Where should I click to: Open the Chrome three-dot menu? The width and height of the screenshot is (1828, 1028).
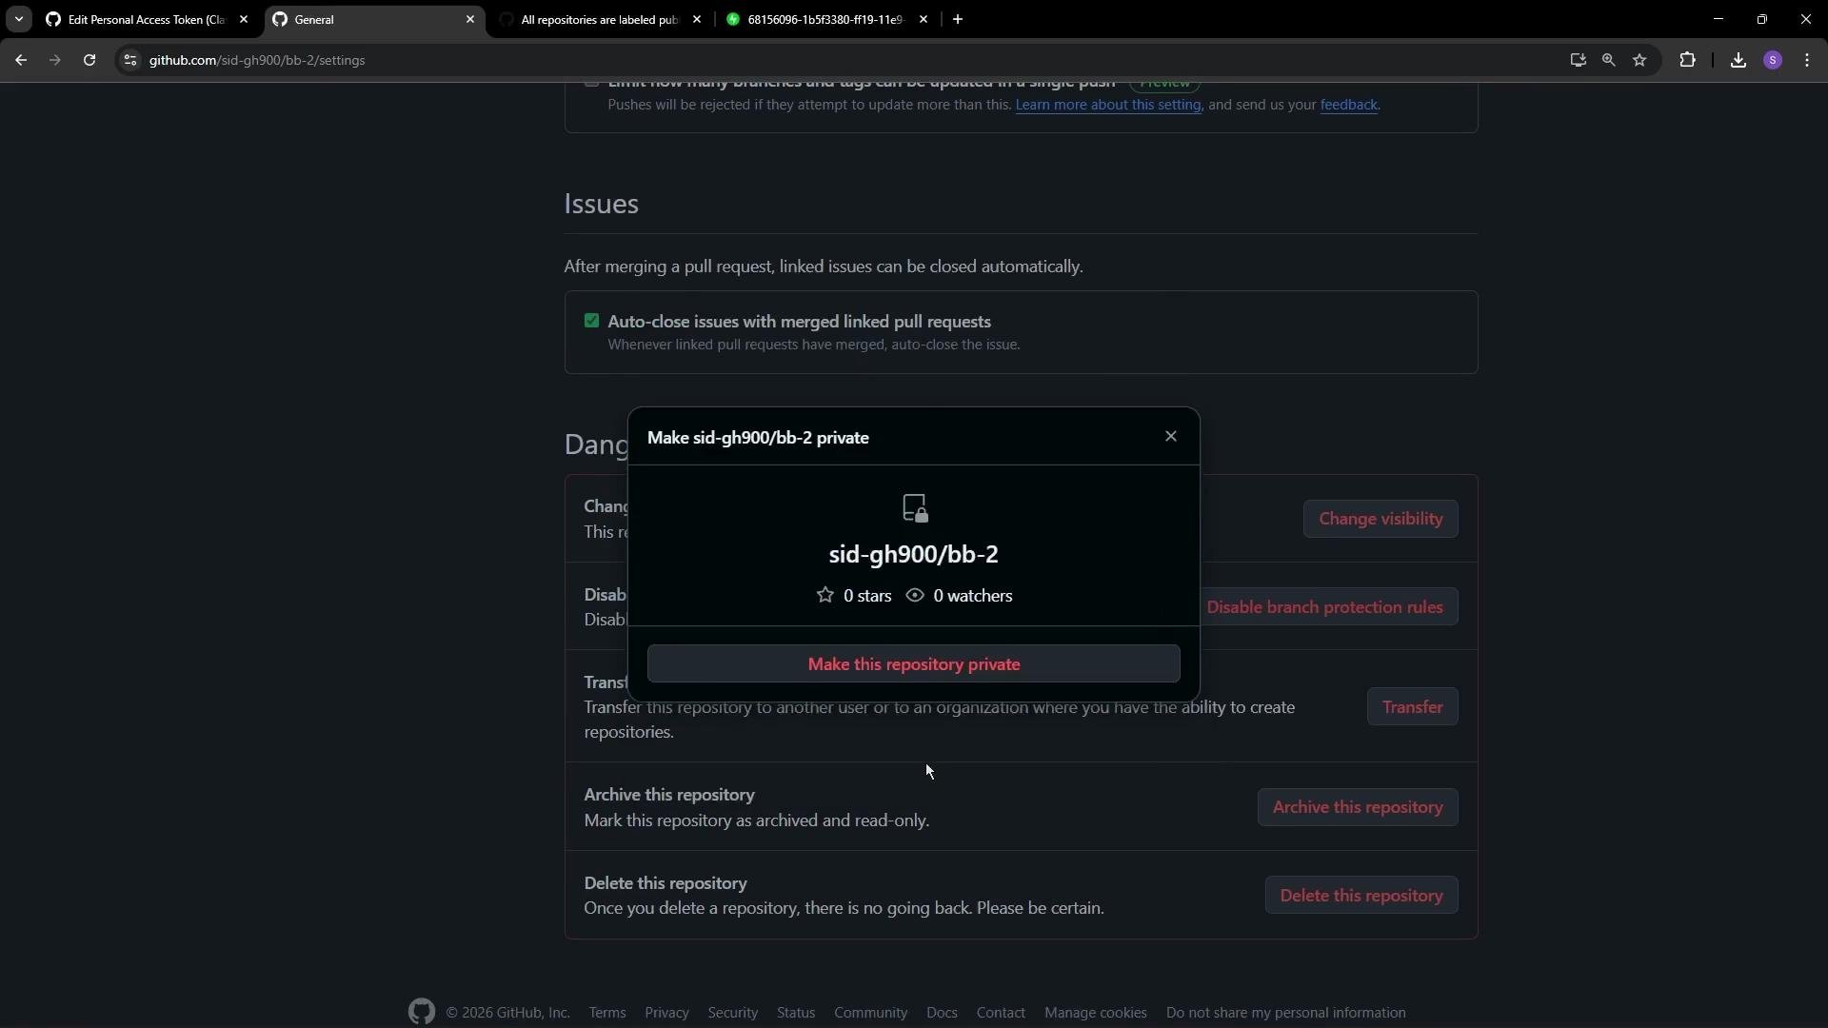point(1807,60)
